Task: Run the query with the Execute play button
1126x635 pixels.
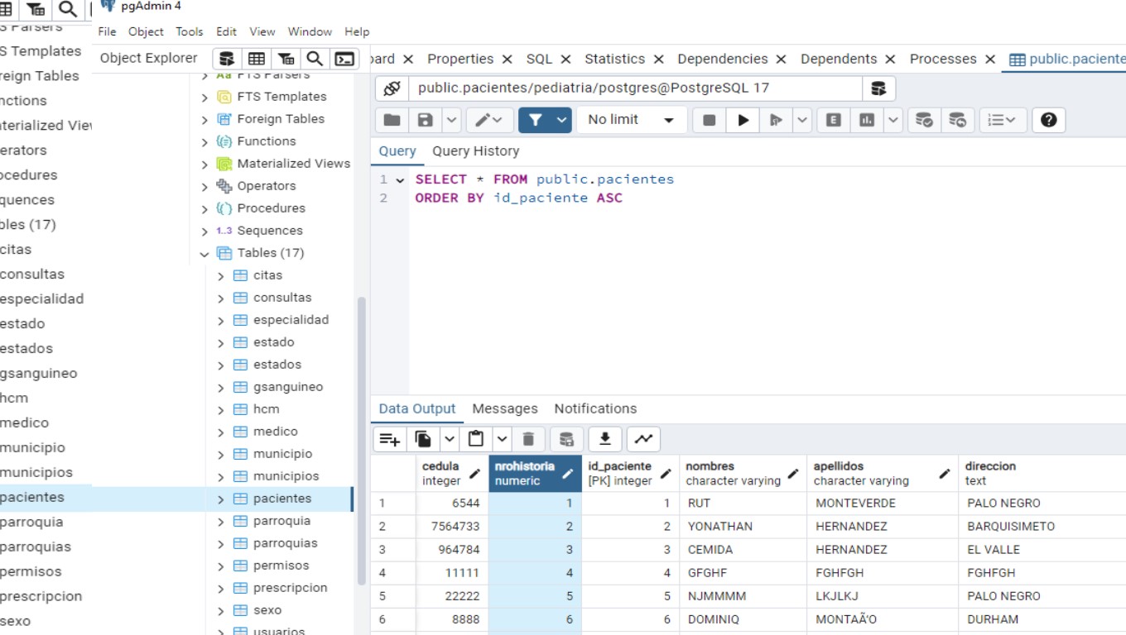Action: click(x=743, y=120)
